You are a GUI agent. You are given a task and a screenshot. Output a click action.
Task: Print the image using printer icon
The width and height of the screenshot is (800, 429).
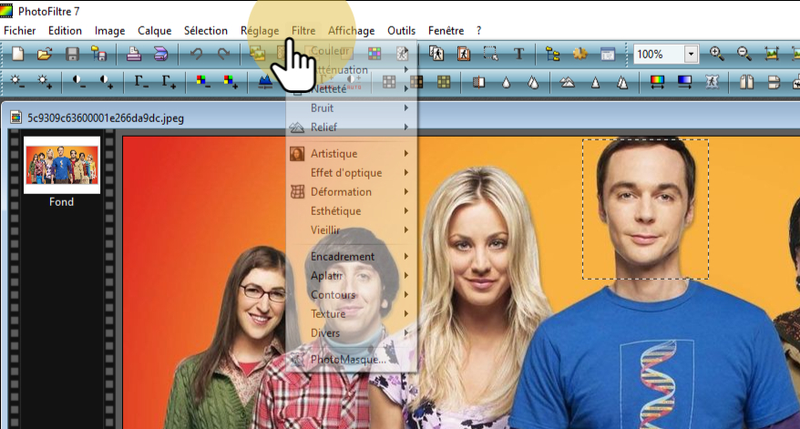coord(134,54)
